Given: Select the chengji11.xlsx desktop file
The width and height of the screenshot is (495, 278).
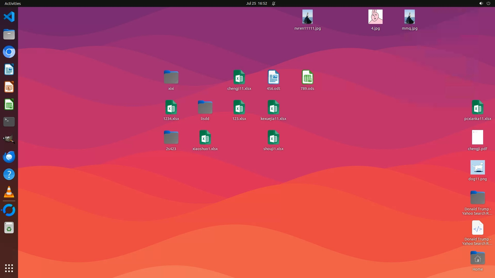Looking at the screenshot, I should (239, 77).
